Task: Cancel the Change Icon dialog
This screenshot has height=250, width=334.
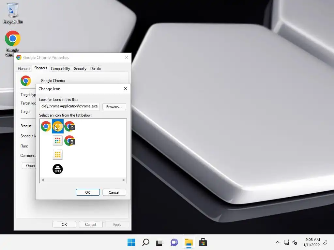Action: tap(114, 192)
